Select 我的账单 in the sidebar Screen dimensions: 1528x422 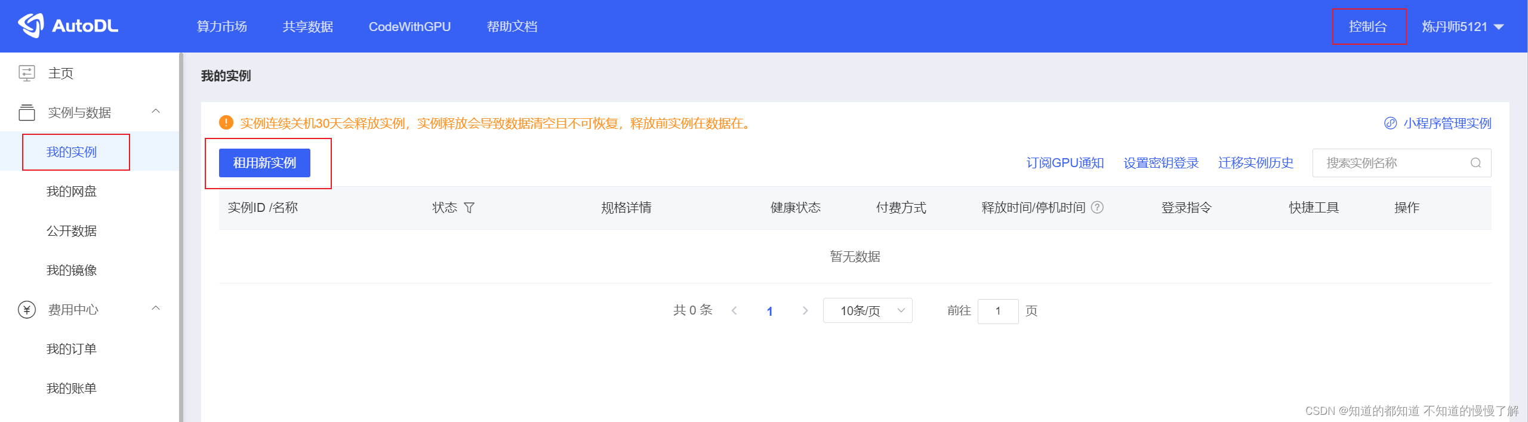(72, 389)
